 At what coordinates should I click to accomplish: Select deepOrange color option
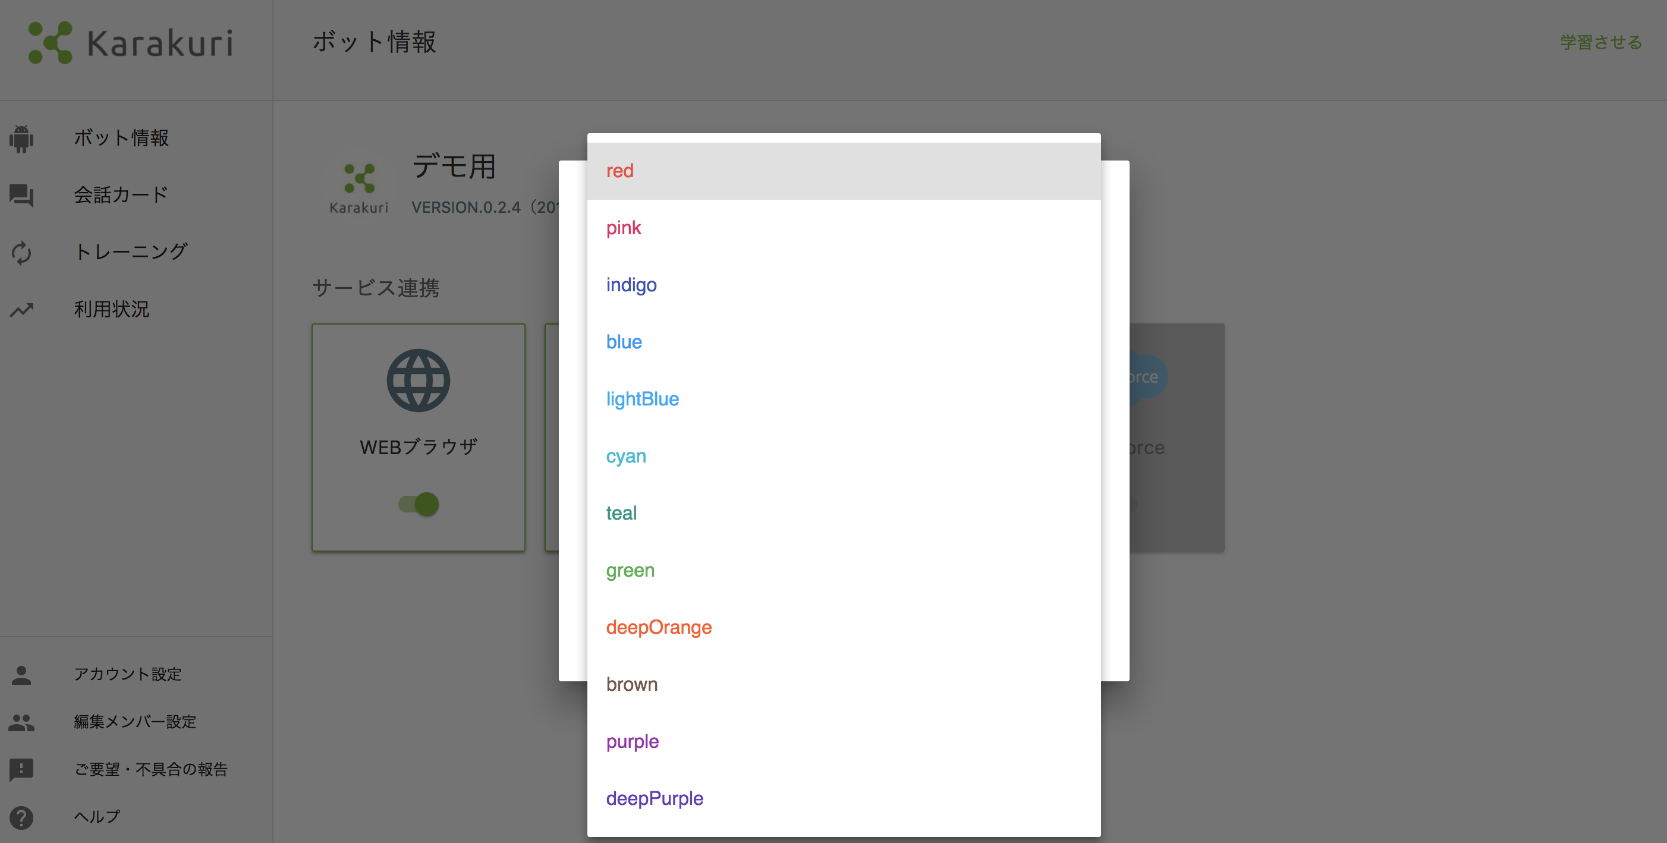(x=659, y=627)
